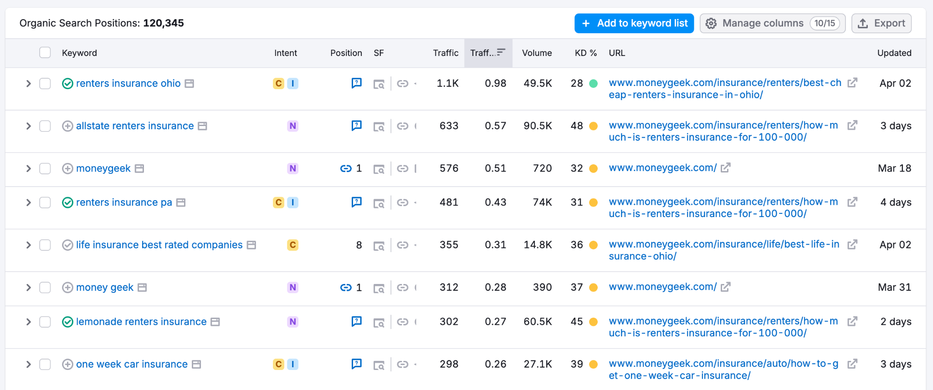Expand the allstate renters insurance row
Image resolution: width=933 pixels, height=390 pixels.
point(28,126)
